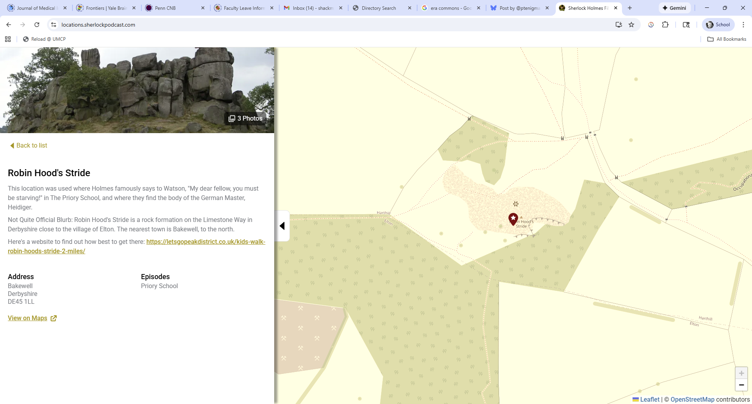Click the red star map marker
The width and height of the screenshot is (752, 404).
pyautogui.click(x=513, y=218)
